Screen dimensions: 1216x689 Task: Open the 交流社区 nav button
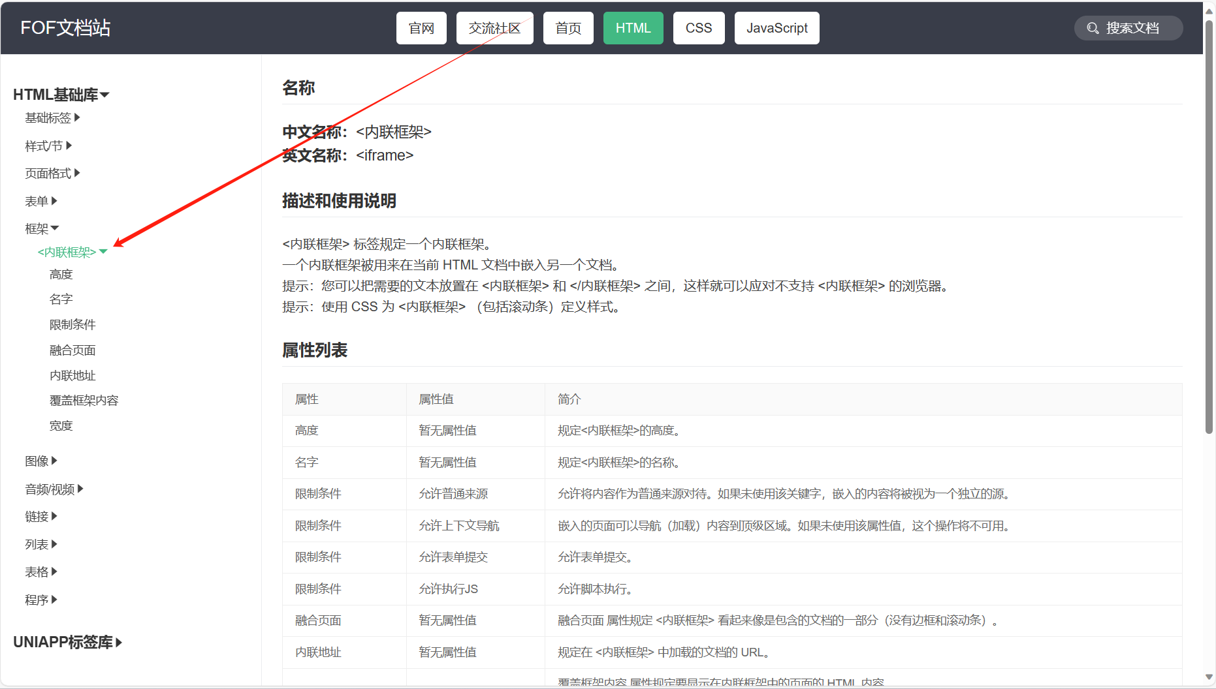pos(494,28)
